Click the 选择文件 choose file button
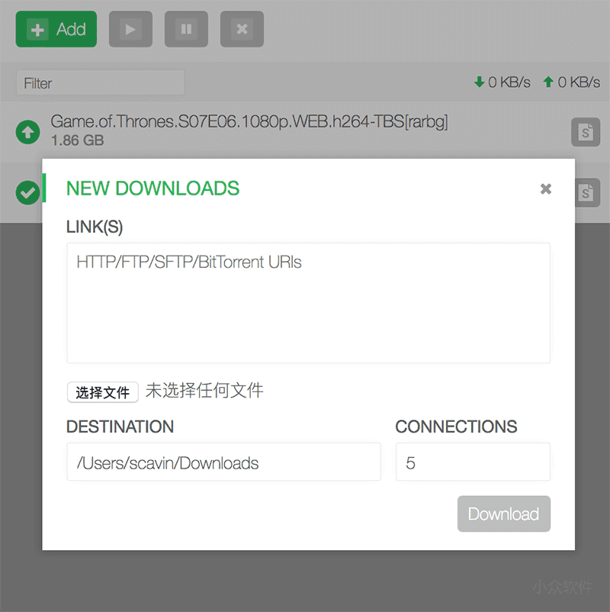Viewport: 610px width, 612px height. pos(103,392)
